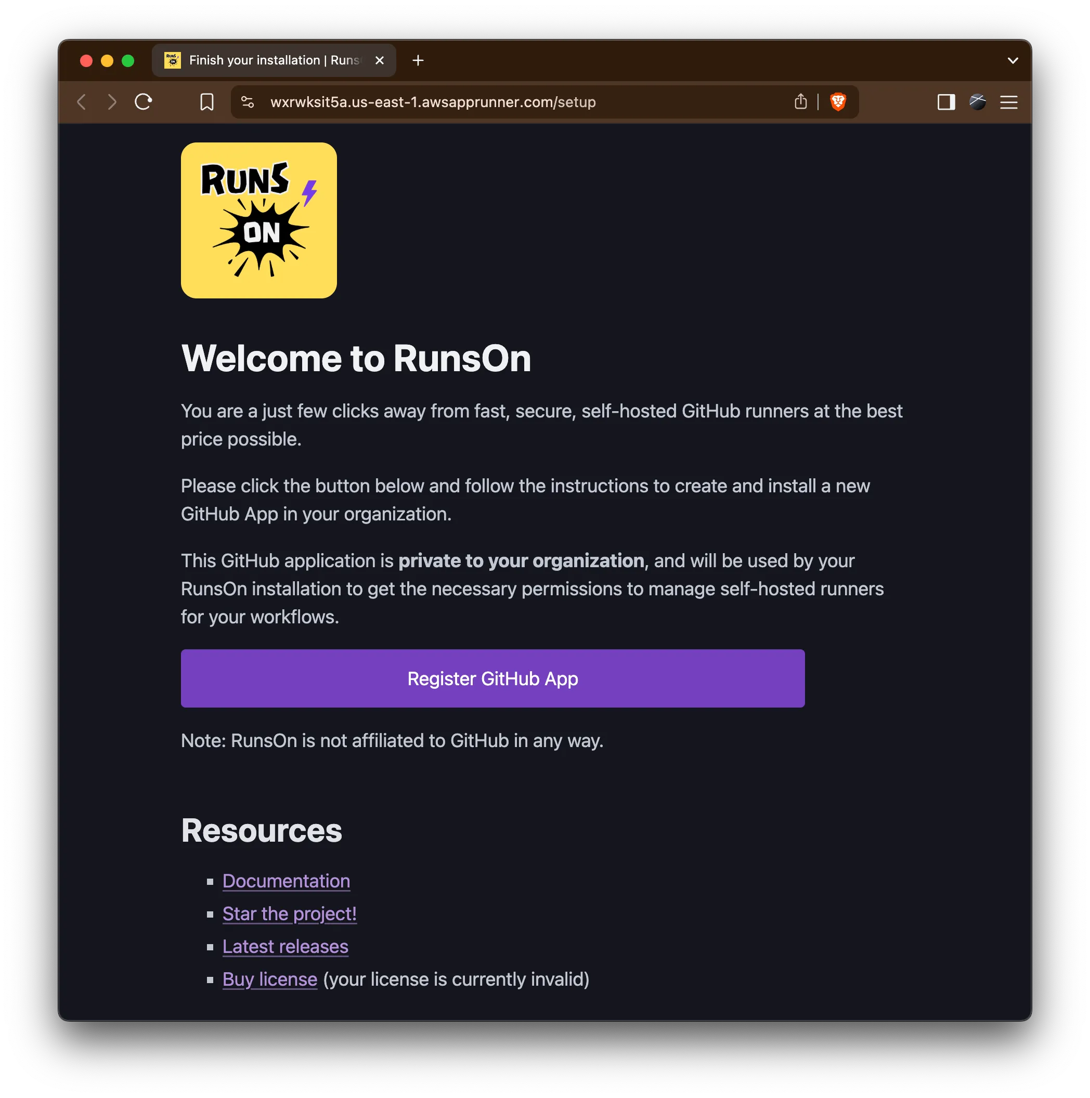1090x1098 pixels.
Task: Open the hamburger menu at top right
Action: click(x=1009, y=102)
